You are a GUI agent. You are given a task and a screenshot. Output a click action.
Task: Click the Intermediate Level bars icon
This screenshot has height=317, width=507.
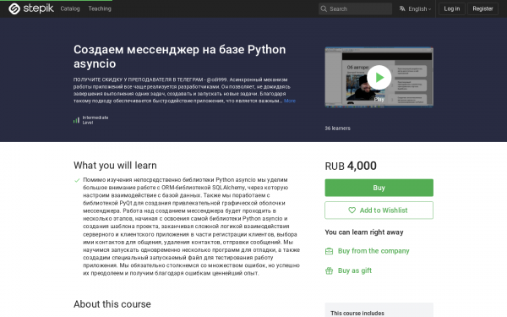coord(76,120)
